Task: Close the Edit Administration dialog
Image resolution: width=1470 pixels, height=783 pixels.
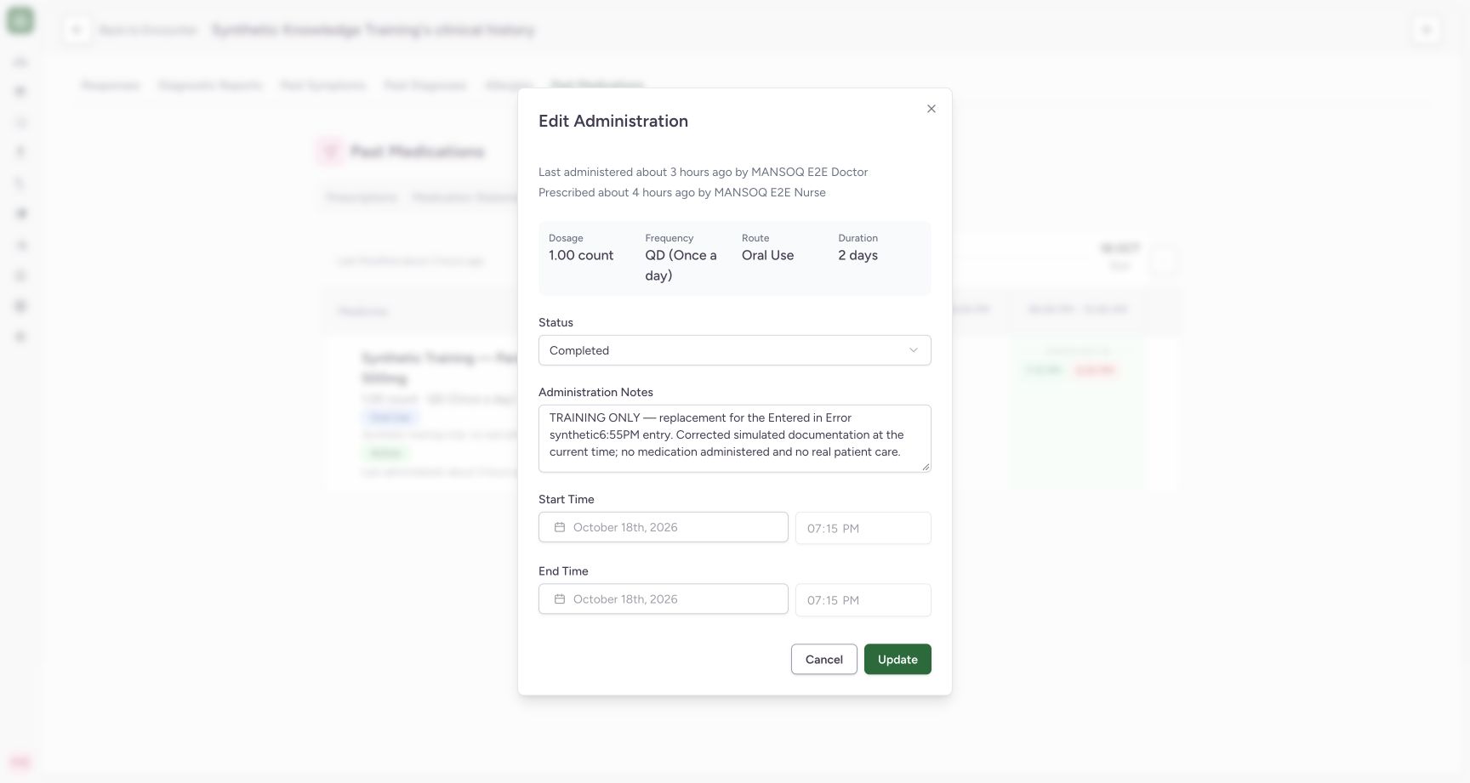Action: (x=932, y=109)
